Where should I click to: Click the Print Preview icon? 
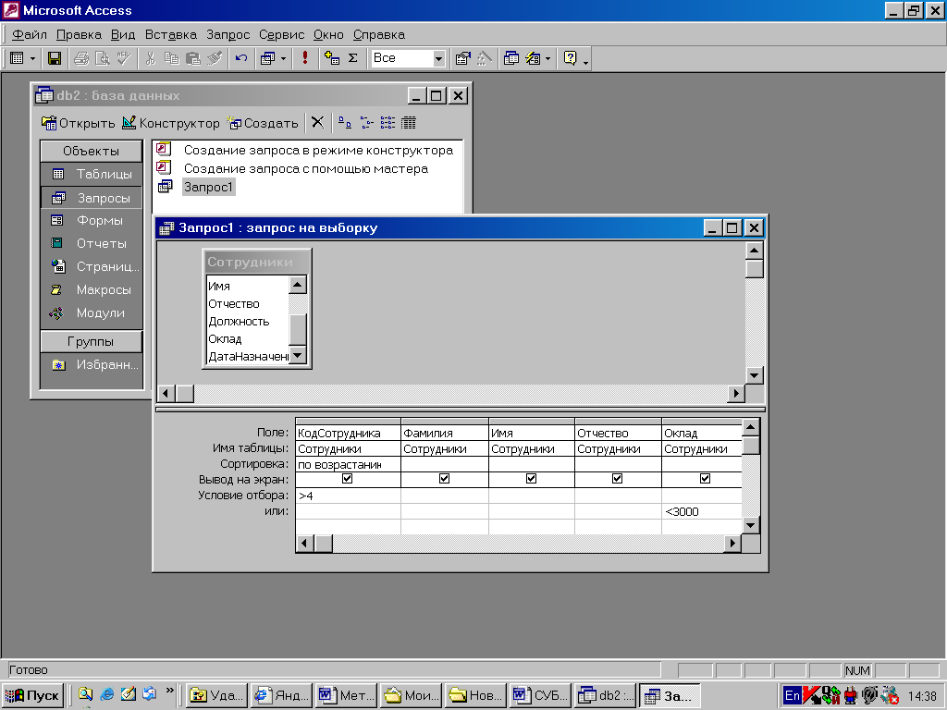[x=103, y=58]
